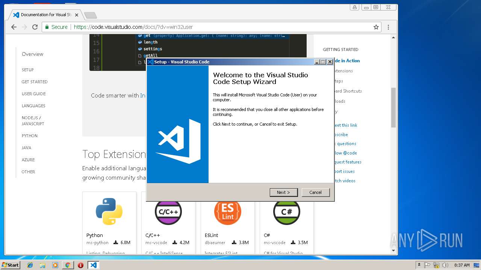Image resolution: width=481 pixels, height=270 pixels.
Task: Click the ESLint extension title
Action: 212,235
